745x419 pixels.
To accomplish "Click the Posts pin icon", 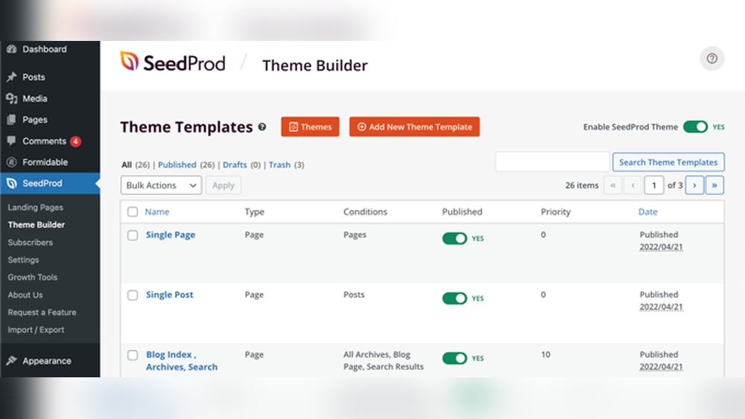I will pyautogui.click(x=12, y=77).
